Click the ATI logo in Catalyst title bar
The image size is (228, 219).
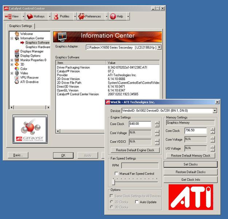click(6, 8)
